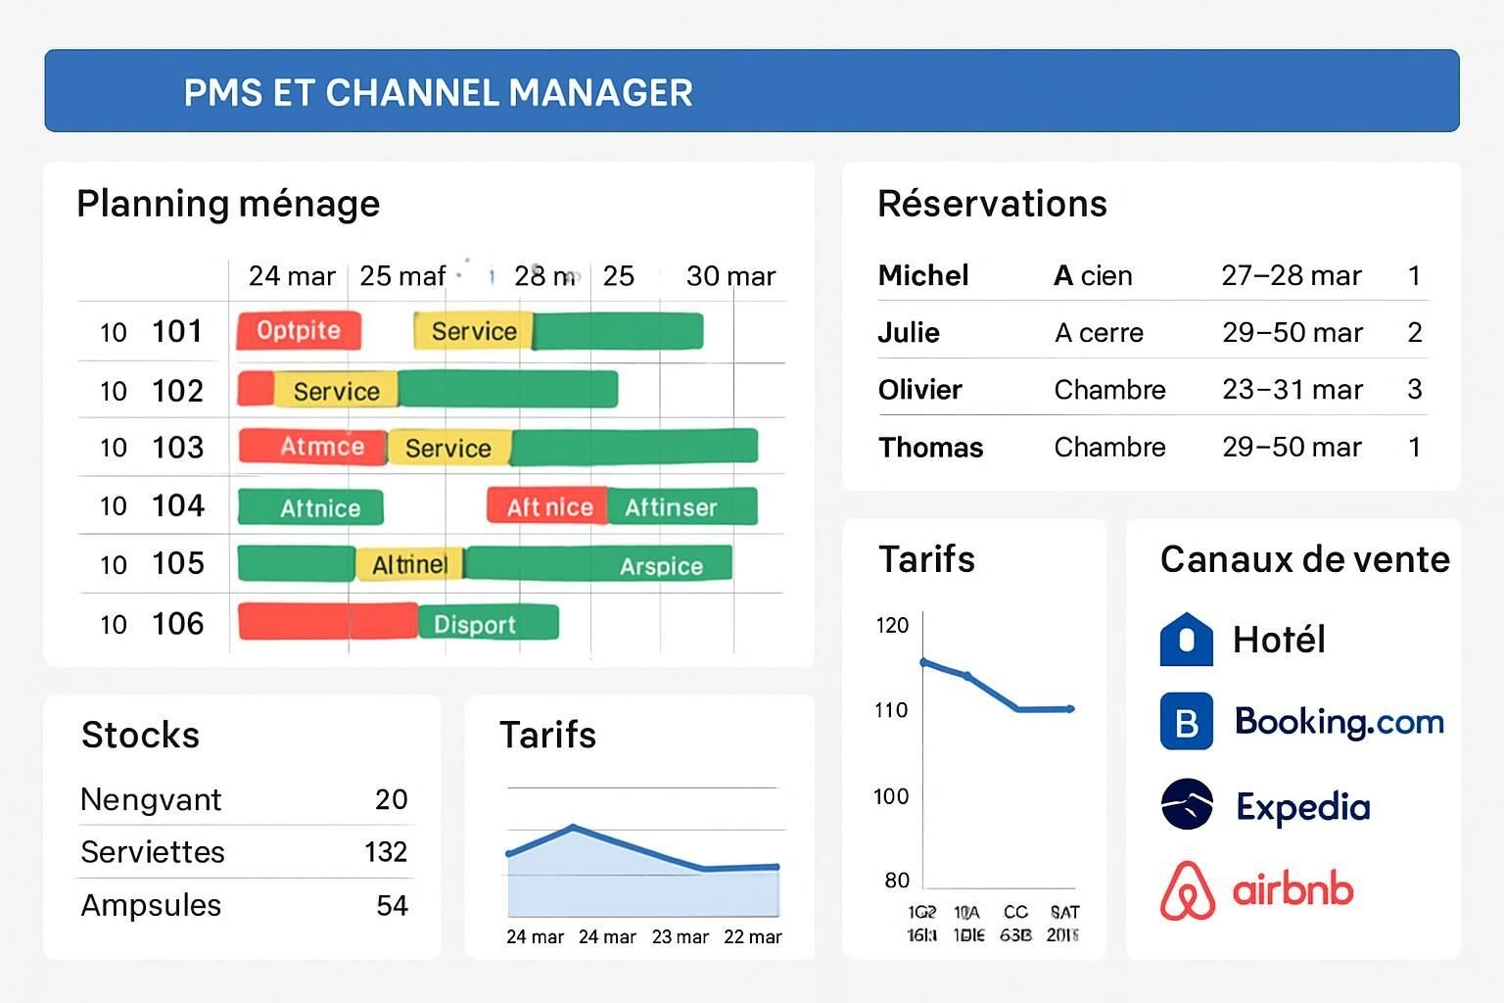1504x1003 pixels.
Task: Open the Canaux de vente panel
Action: click(x=1303, y=560)
